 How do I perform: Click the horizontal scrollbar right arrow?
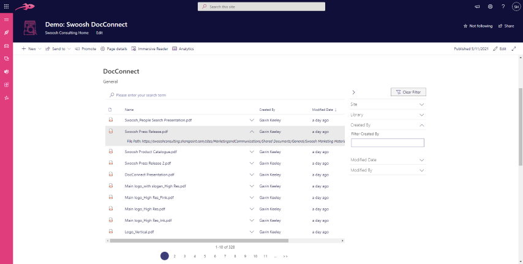tap(342, 241)
